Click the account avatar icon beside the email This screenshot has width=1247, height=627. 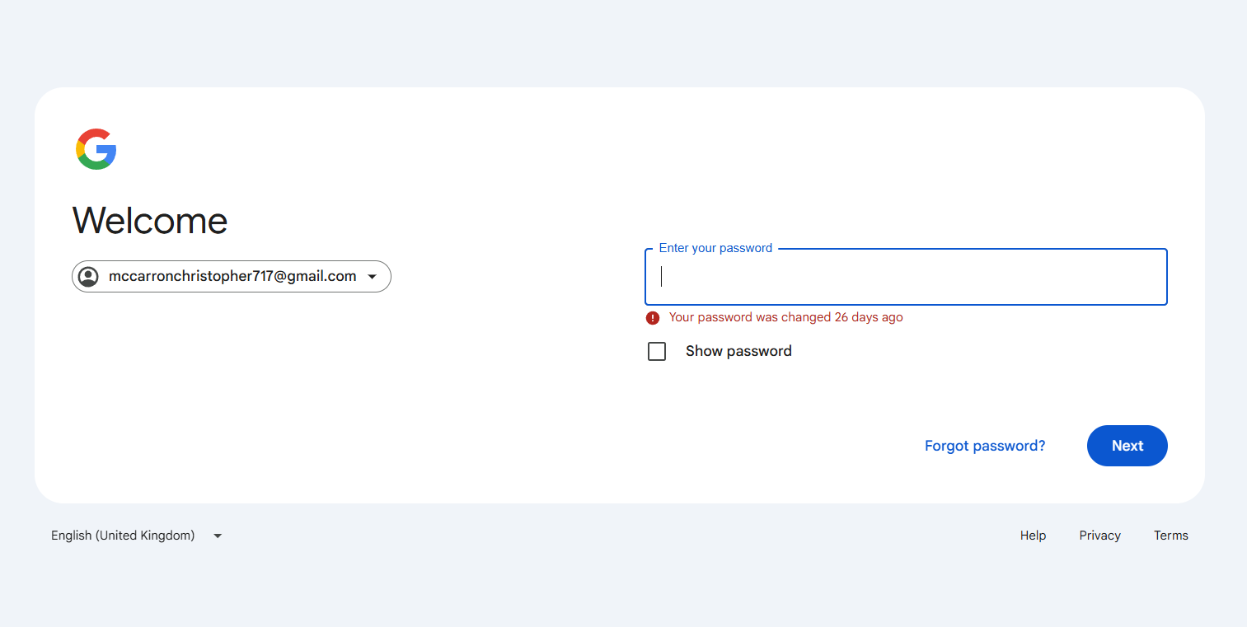pyautogui.click(x=88, y=277)
